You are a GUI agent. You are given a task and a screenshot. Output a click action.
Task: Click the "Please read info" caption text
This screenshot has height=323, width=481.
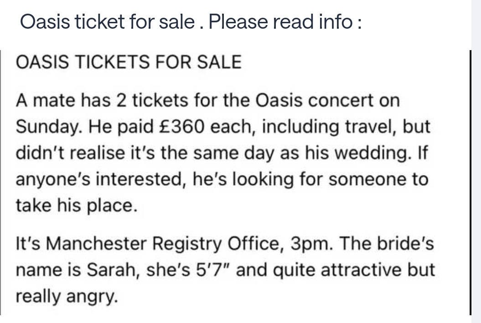[283, 22]
